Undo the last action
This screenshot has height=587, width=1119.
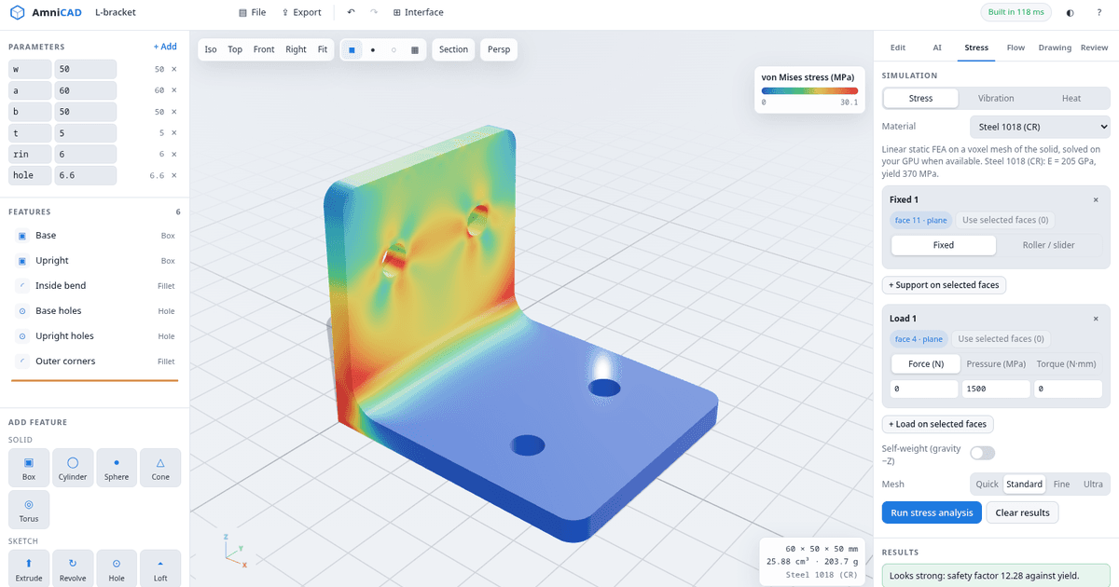tap(351, 12)
